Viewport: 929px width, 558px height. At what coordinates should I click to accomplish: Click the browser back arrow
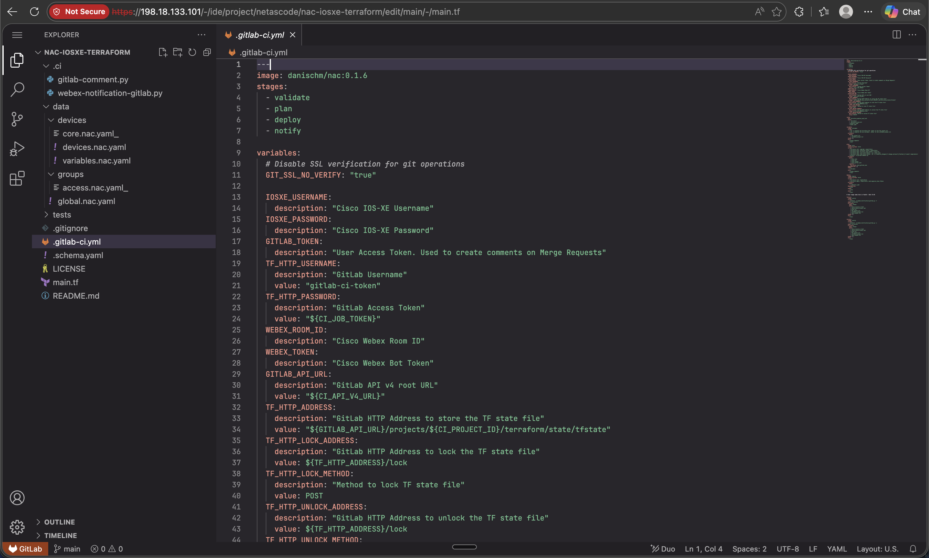pyautogui.click(x=12, y=12)
